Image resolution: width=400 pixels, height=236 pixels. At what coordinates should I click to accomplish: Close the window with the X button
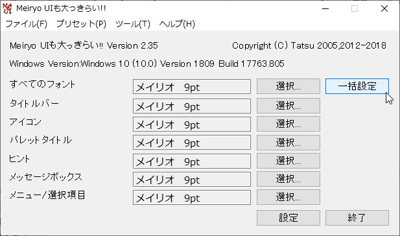(x=384, y=8)
